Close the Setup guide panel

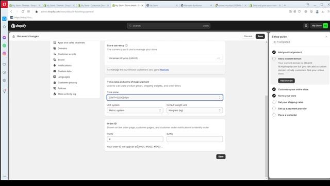click(326, 37)
